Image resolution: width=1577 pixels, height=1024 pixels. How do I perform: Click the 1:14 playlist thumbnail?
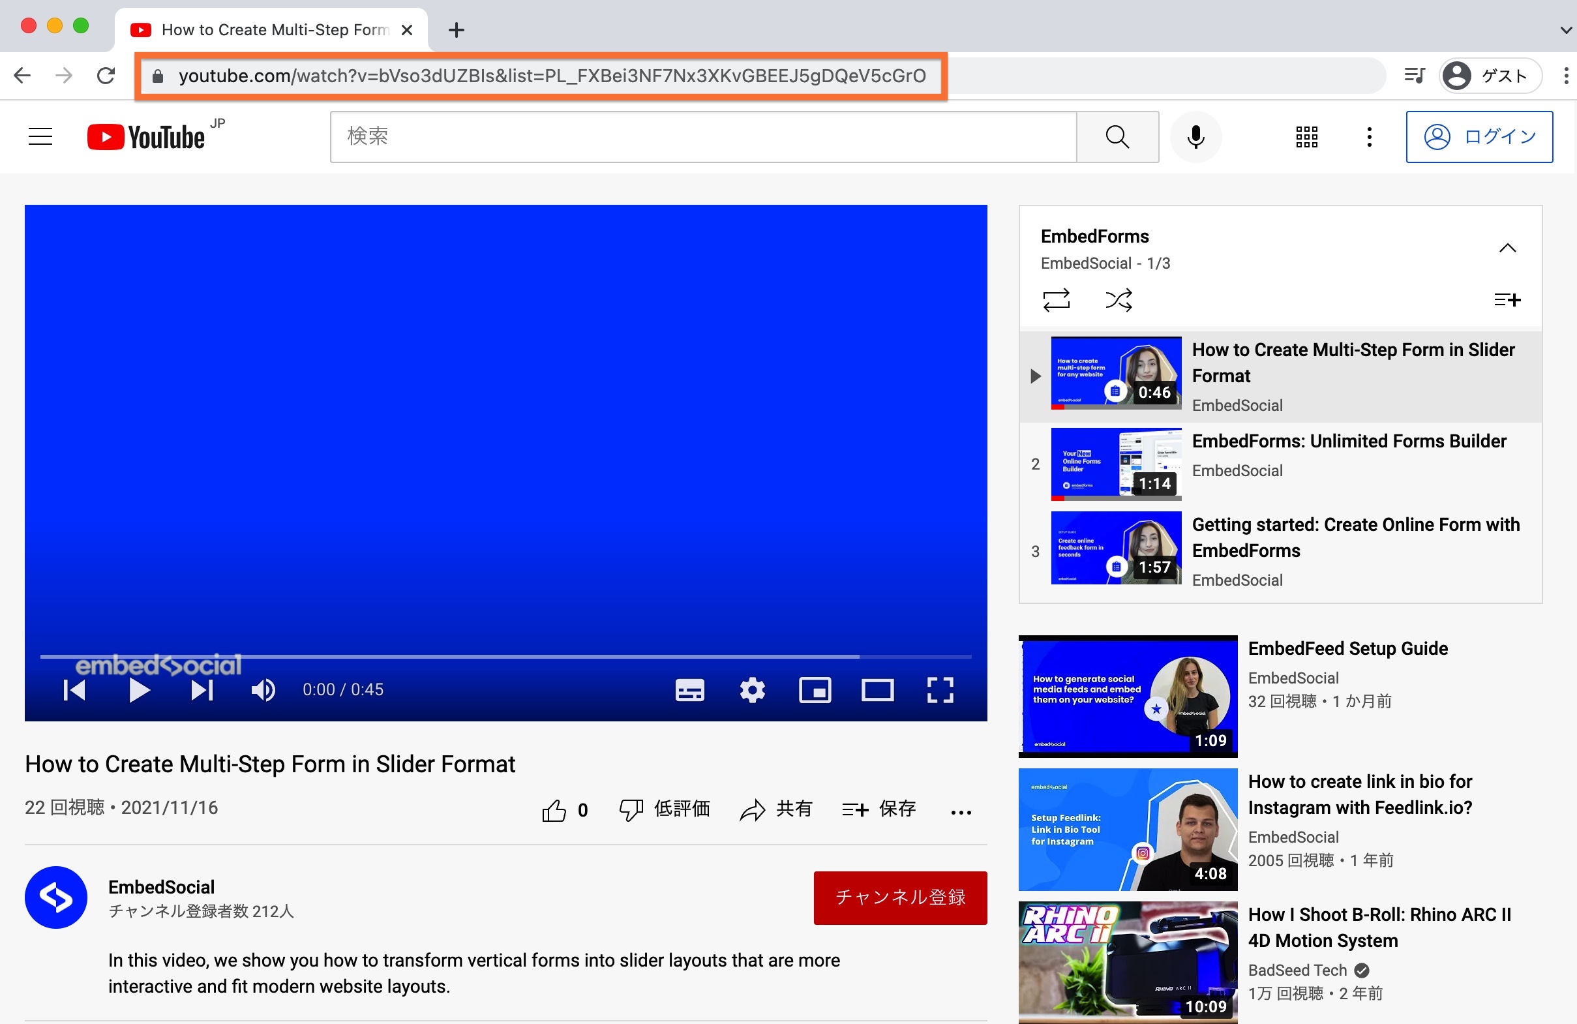pos(1116,464)
